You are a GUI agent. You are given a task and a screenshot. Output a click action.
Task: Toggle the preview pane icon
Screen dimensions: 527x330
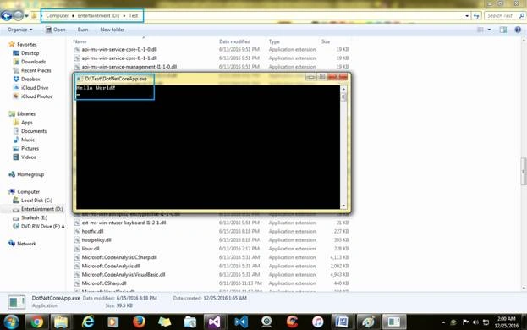click(503, 30)
